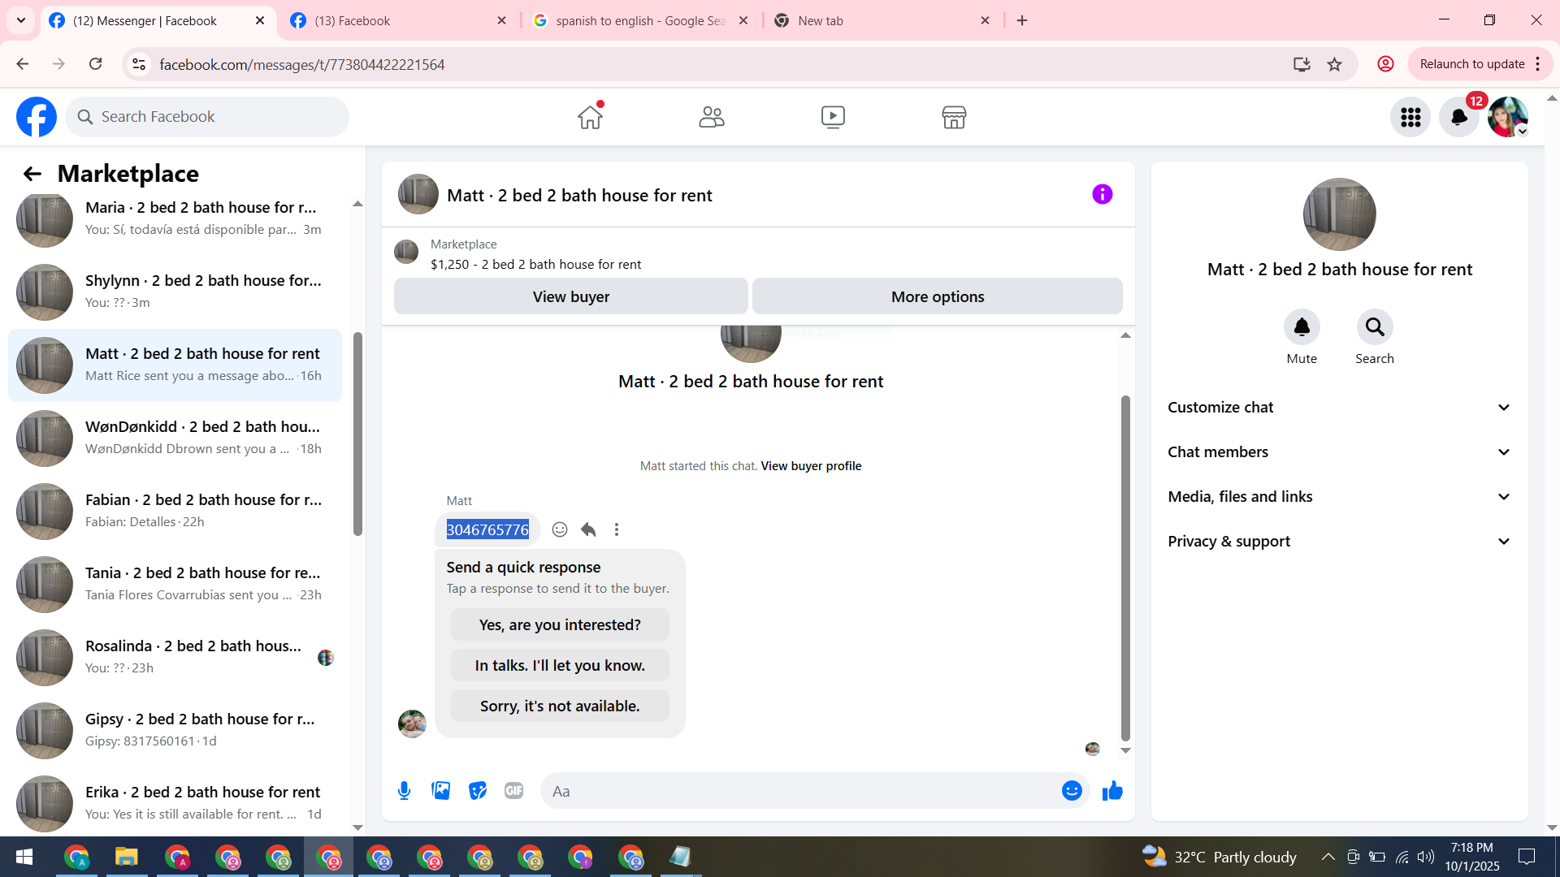Send 'Sorry, it's not available.'
The height and width of the screenshot is (877, 1560).
560,706
